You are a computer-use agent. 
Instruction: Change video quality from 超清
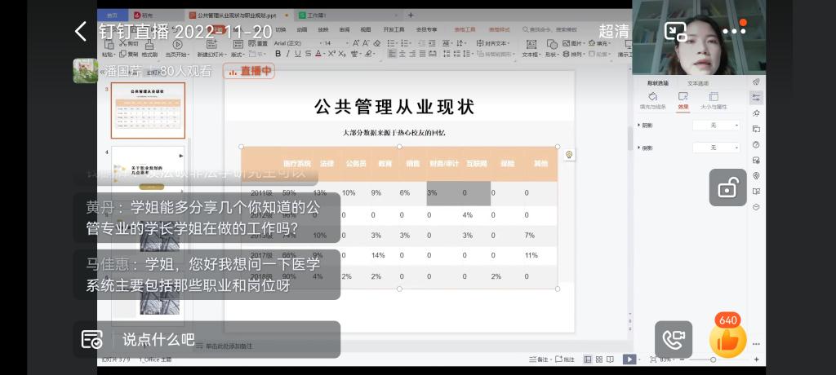coord(614,32)
